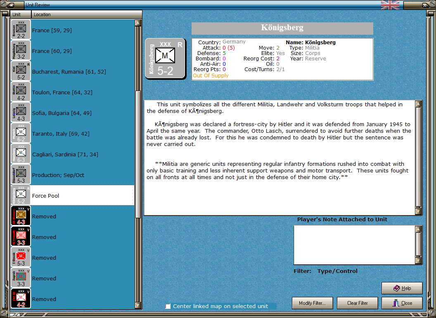Click in the Player's Note text field
Viewport: 436px width, 318px height.
(x=355, y=245)
